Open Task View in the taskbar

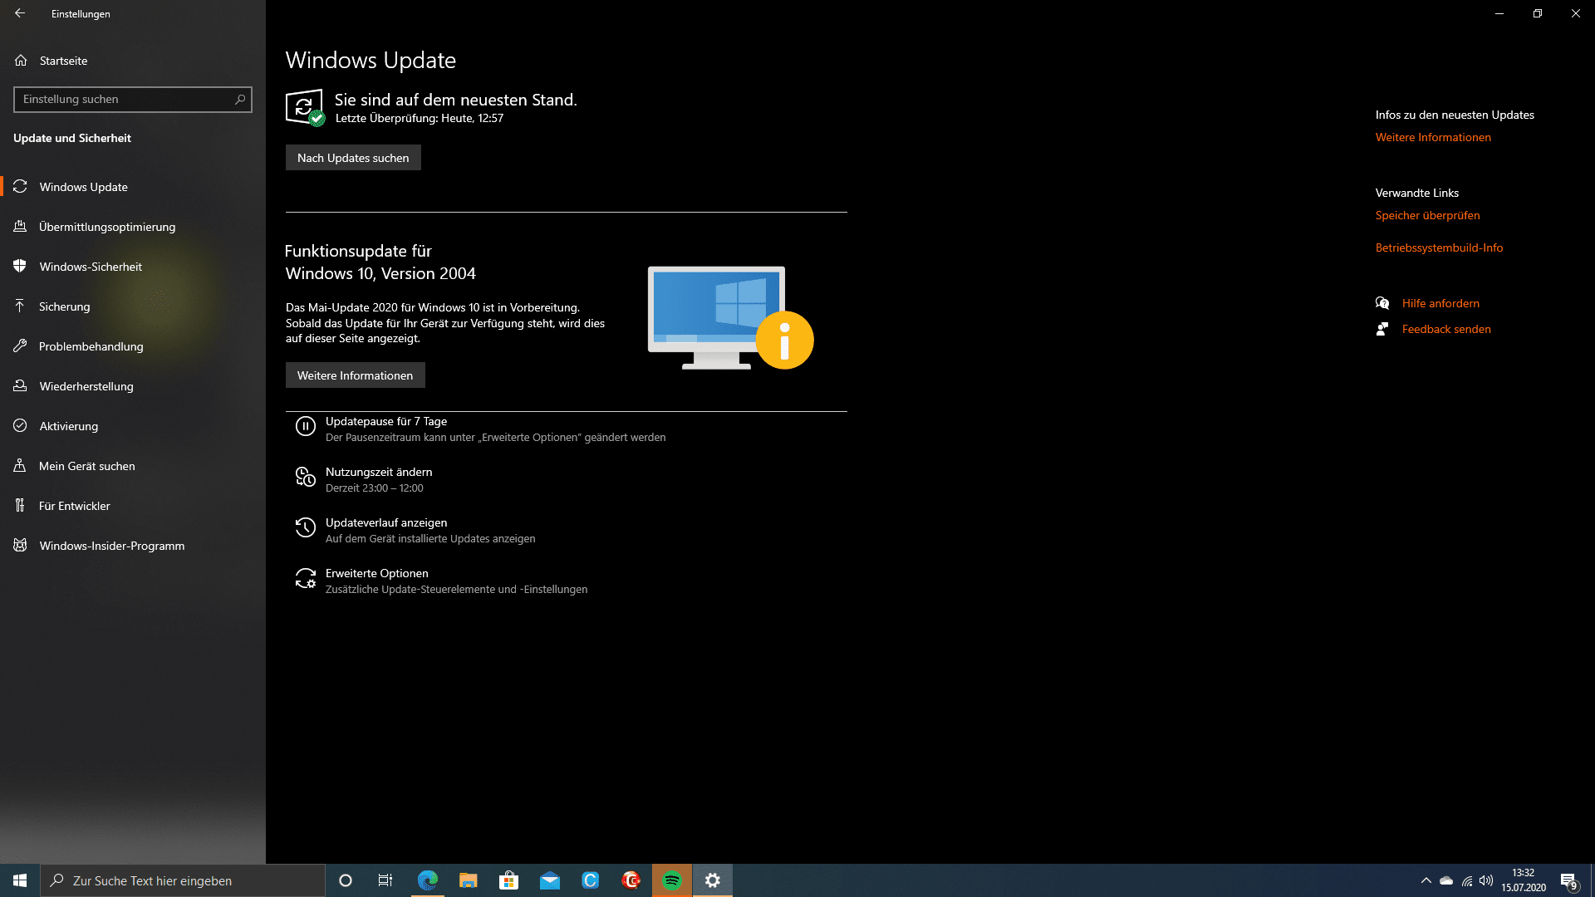coord(385,880)
